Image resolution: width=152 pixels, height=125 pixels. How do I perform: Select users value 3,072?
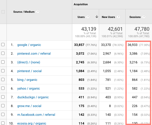[x=80, y=54]
